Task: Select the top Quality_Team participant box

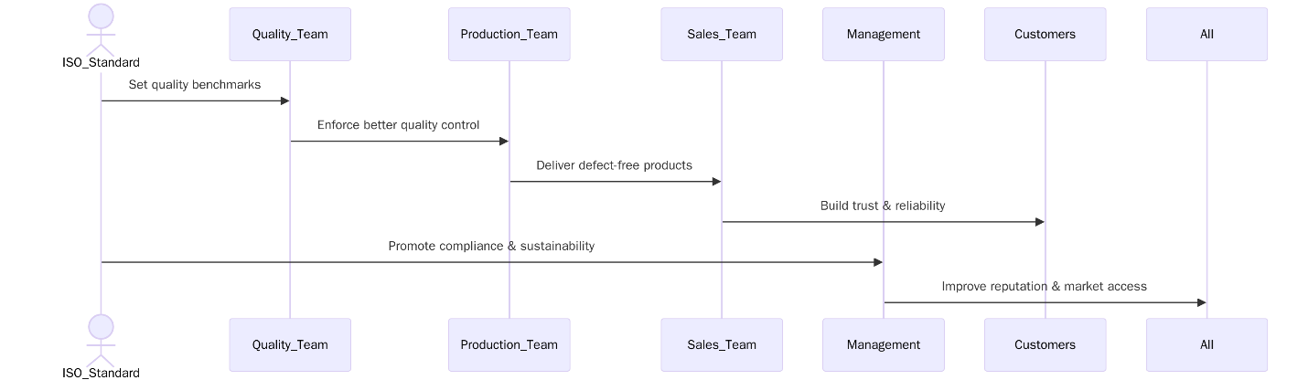Action: (x=290, y=35)
